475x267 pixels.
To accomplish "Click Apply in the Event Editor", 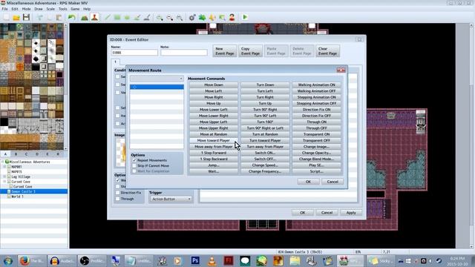I will coord(351,213).
